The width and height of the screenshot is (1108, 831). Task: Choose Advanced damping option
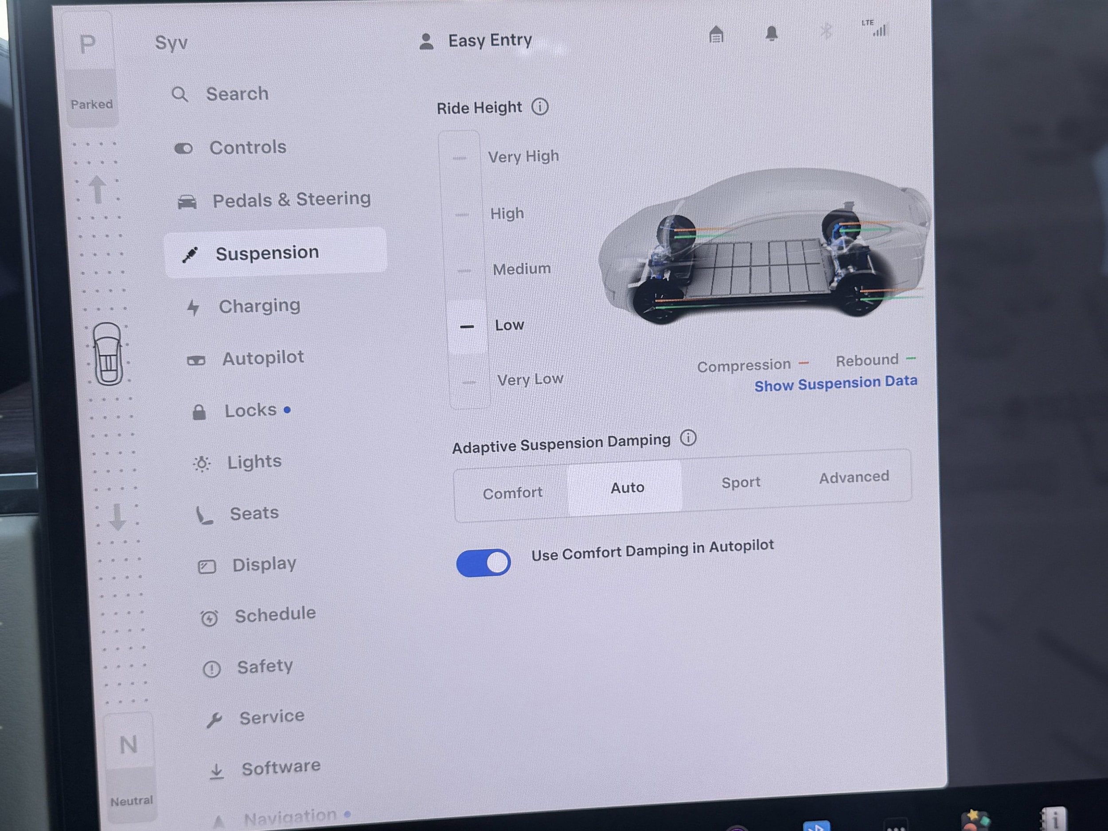click(854, 478)
